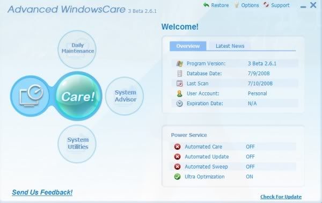Click the Automated Care label

pyautogui.click(x=203, y=147)
